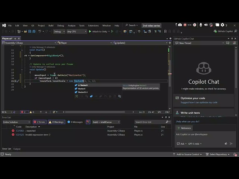The image size is (239, 179).
Task: Click the CS1002 error code link
Action: click(x=20, y=131)
